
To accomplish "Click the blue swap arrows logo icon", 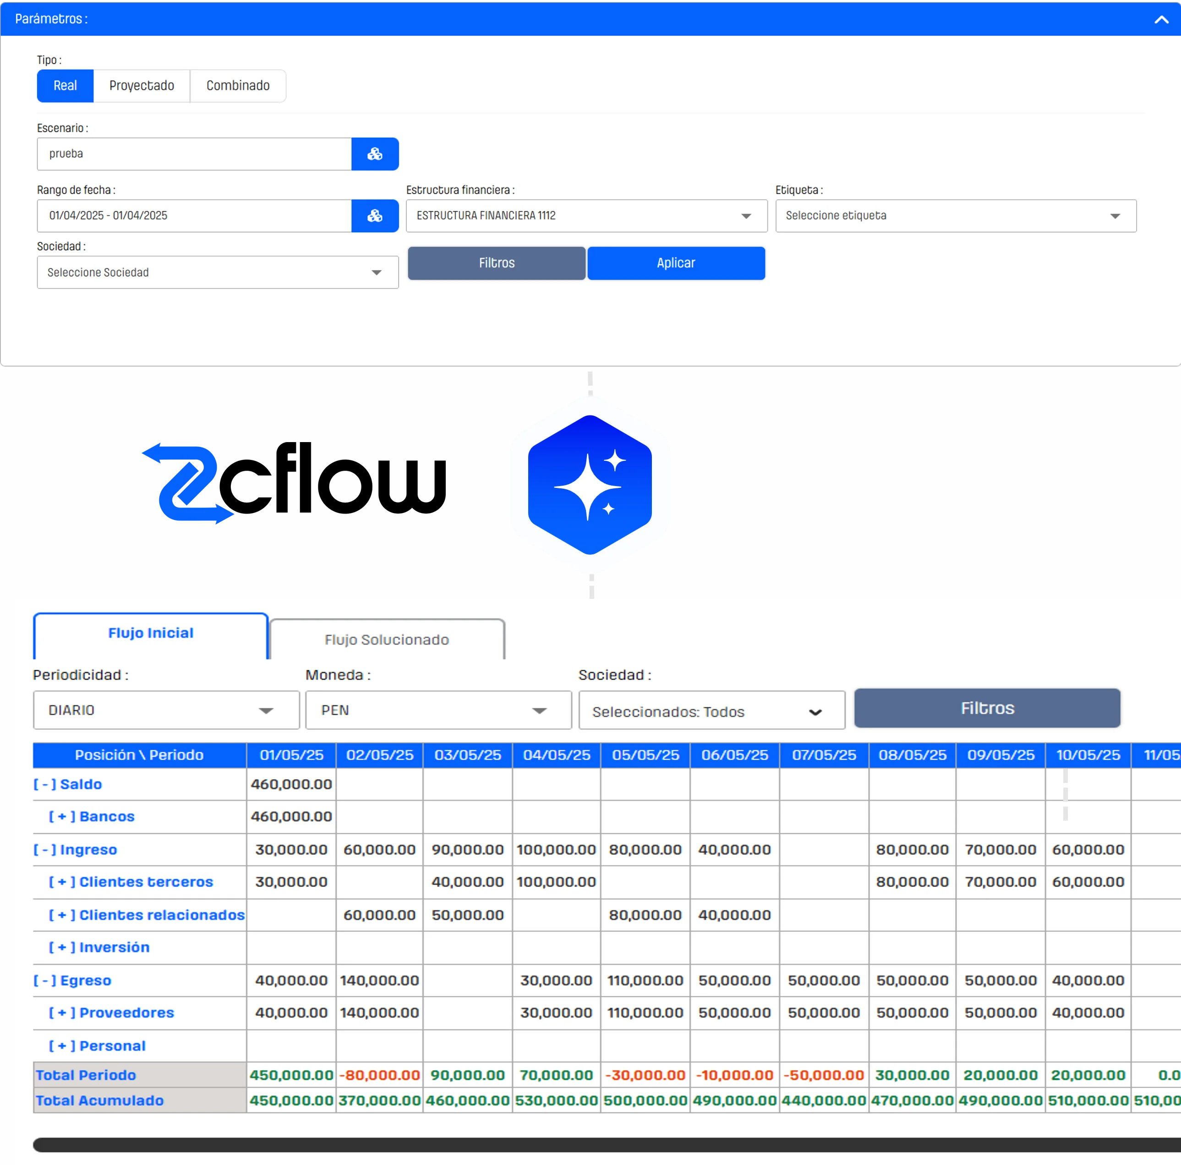I will (188, 483).
